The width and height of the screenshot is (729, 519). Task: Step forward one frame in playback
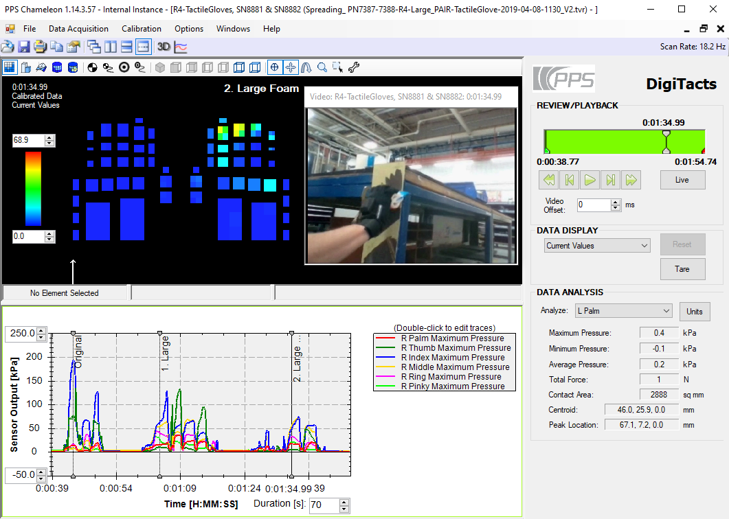(610, 180)
